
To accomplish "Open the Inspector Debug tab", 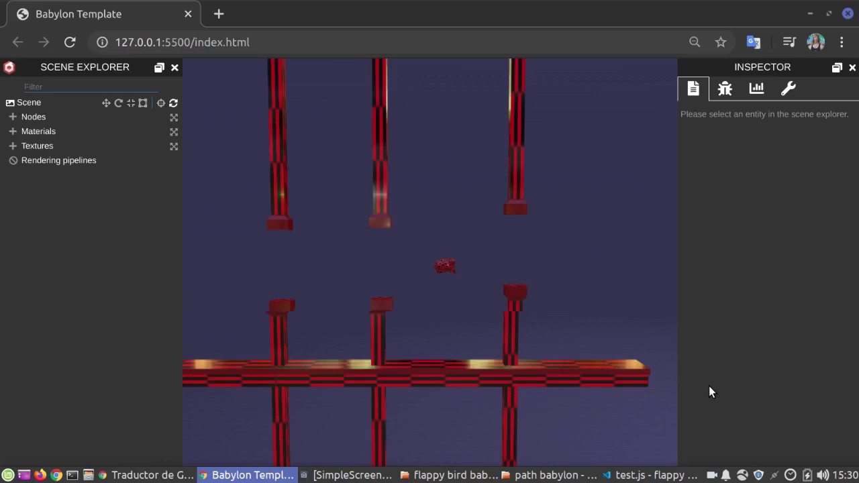I will [725, 89].
